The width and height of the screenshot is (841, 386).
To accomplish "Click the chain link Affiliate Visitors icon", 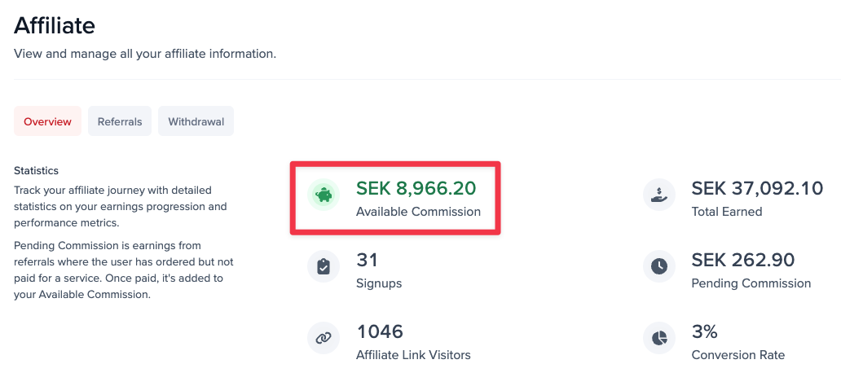I will (x=324, y=338).
